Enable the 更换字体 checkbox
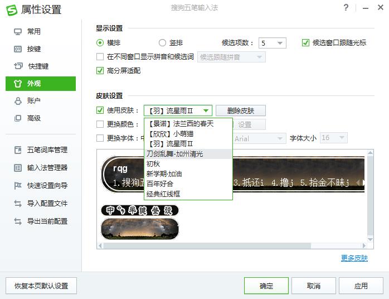389x299 pixels. pyautogui.click(x=100, y=138)
